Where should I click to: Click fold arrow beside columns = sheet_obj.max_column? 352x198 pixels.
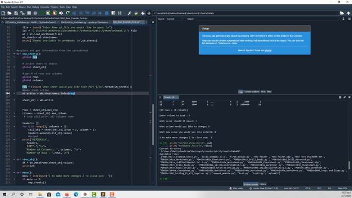[x=14, y=113]
